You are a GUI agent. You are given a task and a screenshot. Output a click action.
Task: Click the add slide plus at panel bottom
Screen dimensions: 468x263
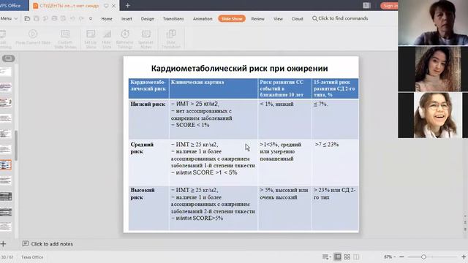(x=3, y=244)
